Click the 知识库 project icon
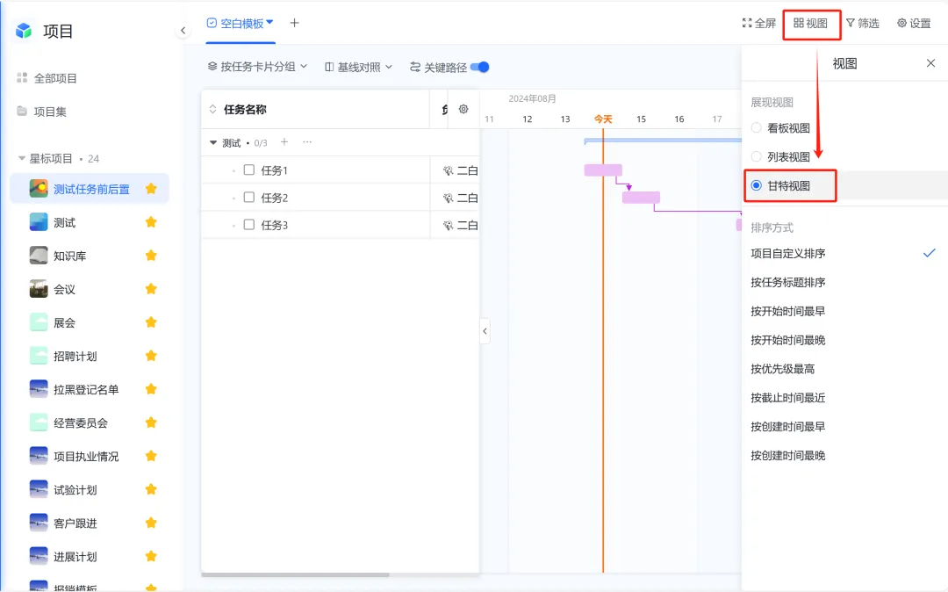 coord(39,256)
